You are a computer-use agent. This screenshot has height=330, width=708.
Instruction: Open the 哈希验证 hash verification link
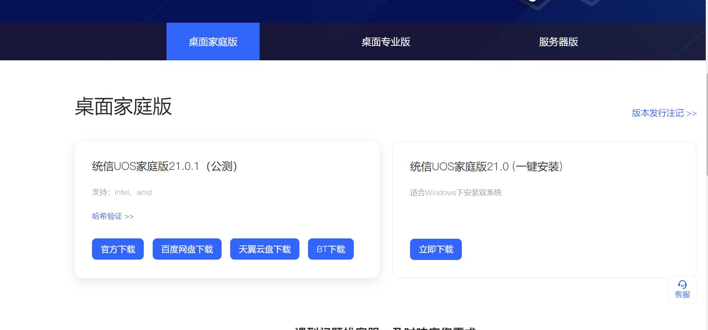[x=113, y=216]
